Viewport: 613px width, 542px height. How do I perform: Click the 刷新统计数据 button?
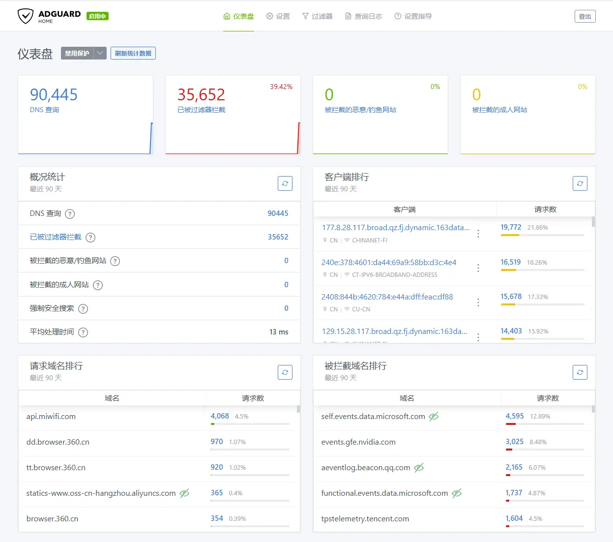click(133, 53)
